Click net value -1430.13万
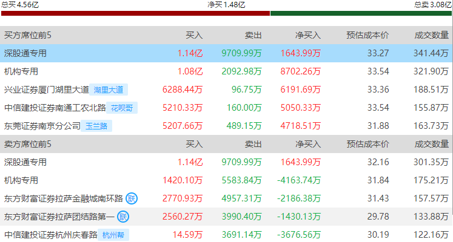Viewport: 453px width, 242px height. [299, 217]
